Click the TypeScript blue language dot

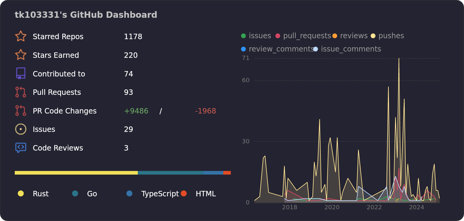tap(129, 194)
